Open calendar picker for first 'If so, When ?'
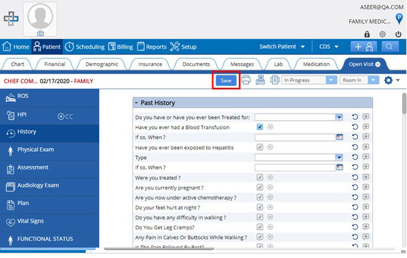The width and height of the screenshot is (407, 258). click(x=339, y=137)
